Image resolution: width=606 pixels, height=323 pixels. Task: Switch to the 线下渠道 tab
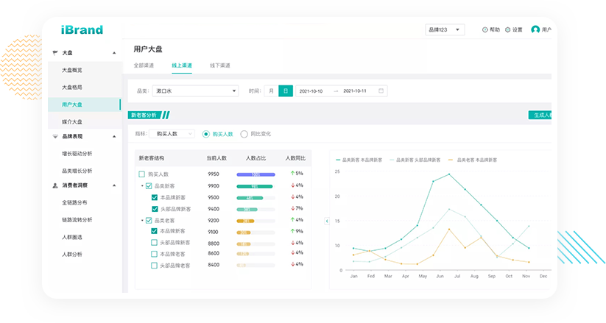point(220,65)
